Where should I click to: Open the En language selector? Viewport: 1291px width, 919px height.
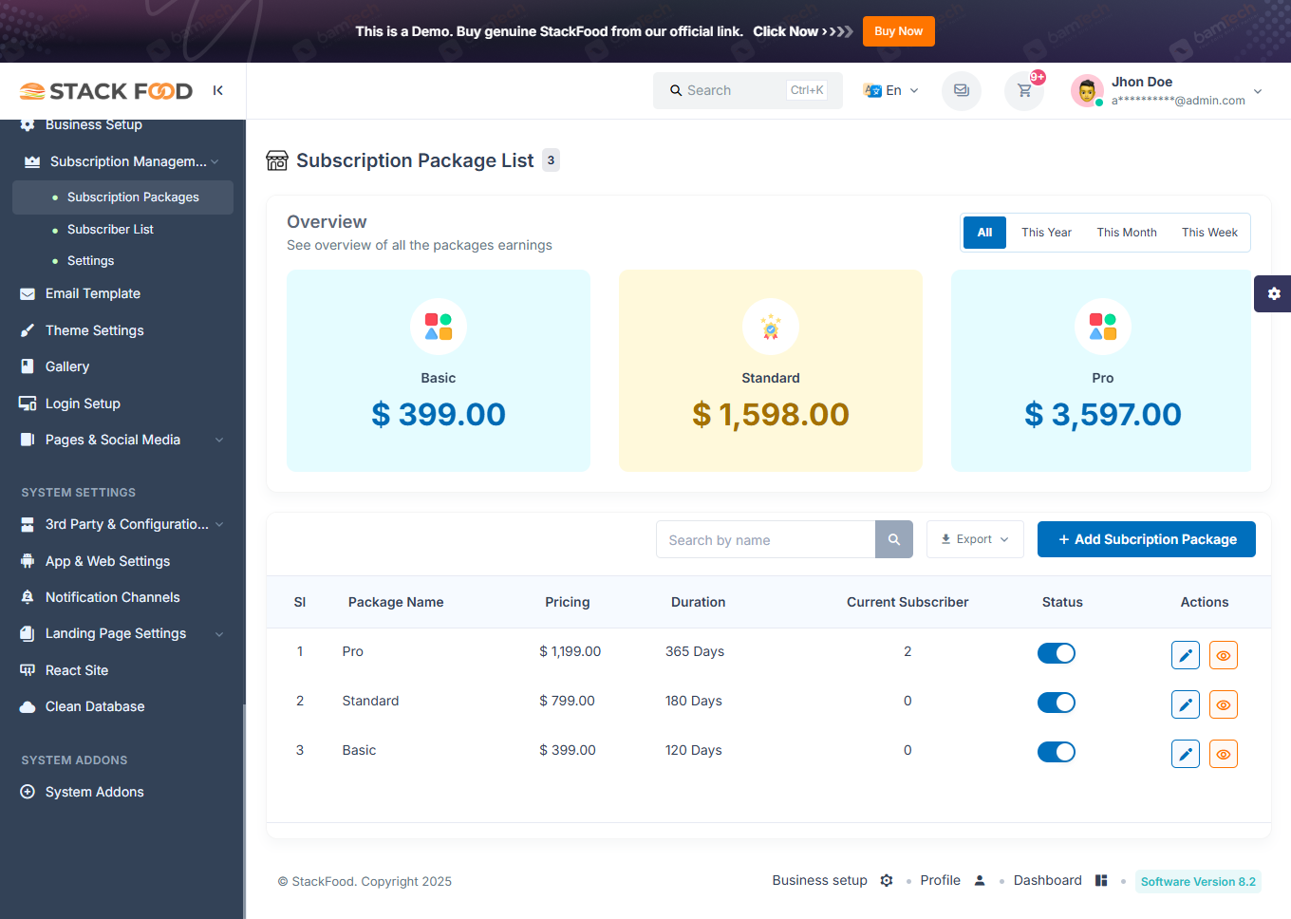(891, 91)
